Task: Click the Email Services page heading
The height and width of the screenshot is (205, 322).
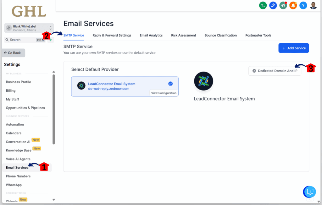Action: pos(88,24)
